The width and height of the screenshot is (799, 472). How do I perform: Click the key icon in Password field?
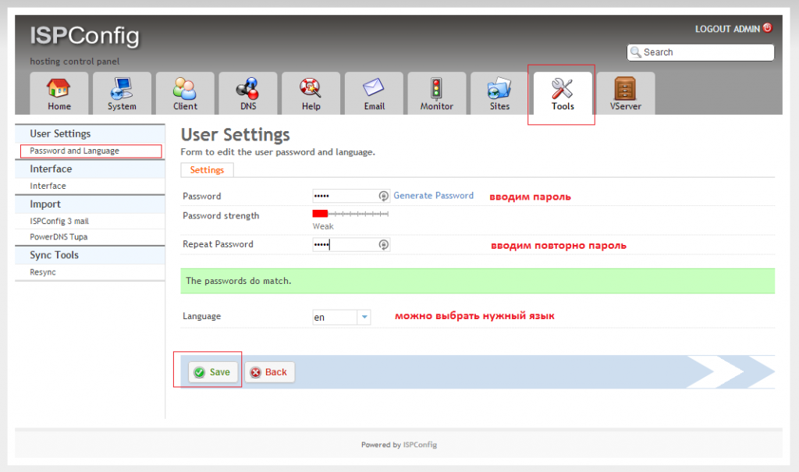[x=384, y=196]
